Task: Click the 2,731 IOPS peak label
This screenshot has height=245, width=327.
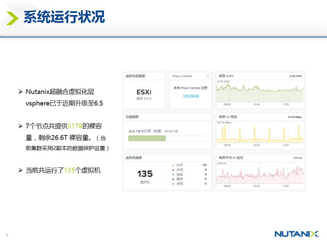Action: (224, 82)
